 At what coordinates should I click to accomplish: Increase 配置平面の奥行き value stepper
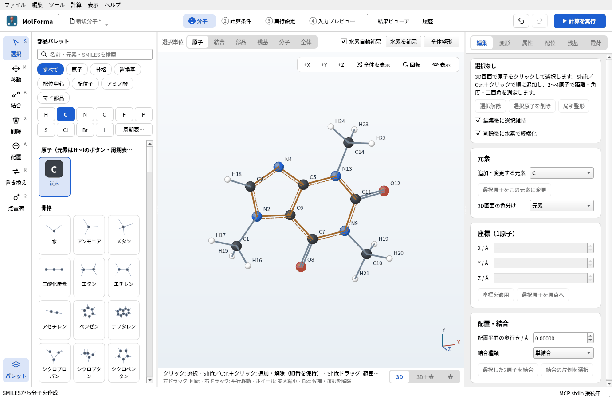coord(590,336)
